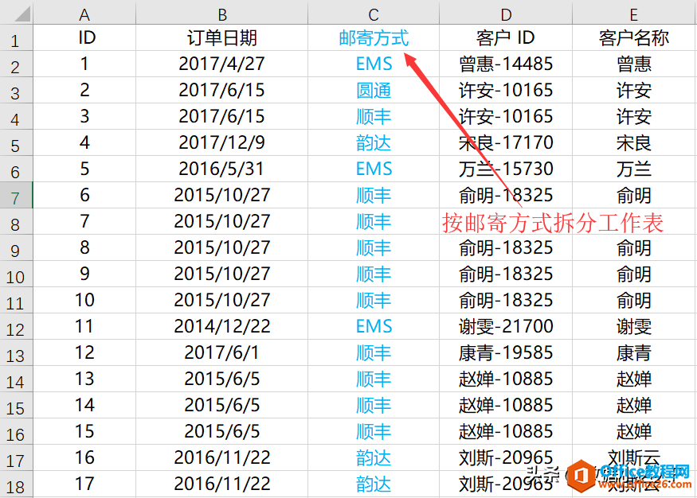Viewport: 697px width, 498px height.
Task: Select cell '万兰-15730'
Action: click(506, 169)
